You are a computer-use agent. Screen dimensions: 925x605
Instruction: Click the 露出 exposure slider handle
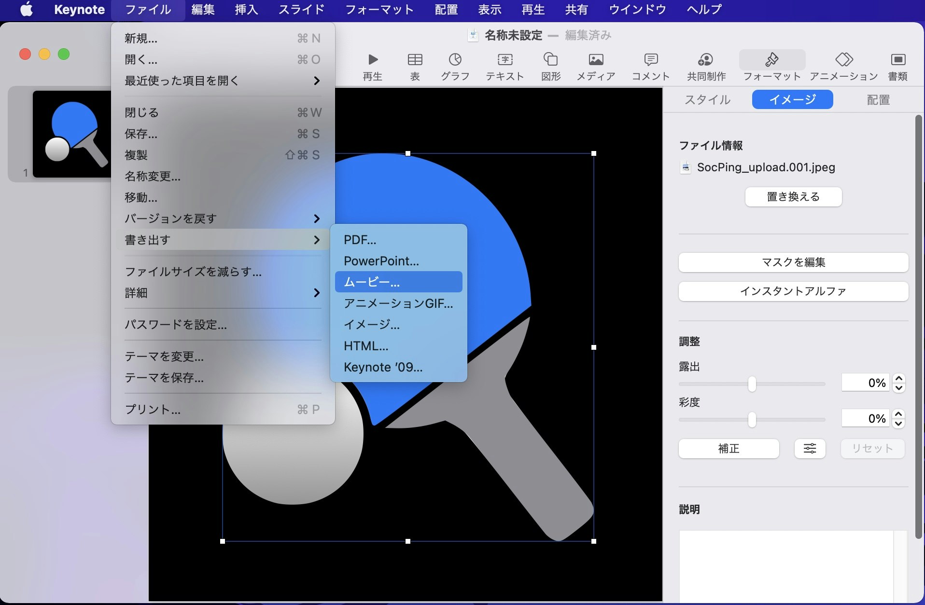[x=752, y=384]
